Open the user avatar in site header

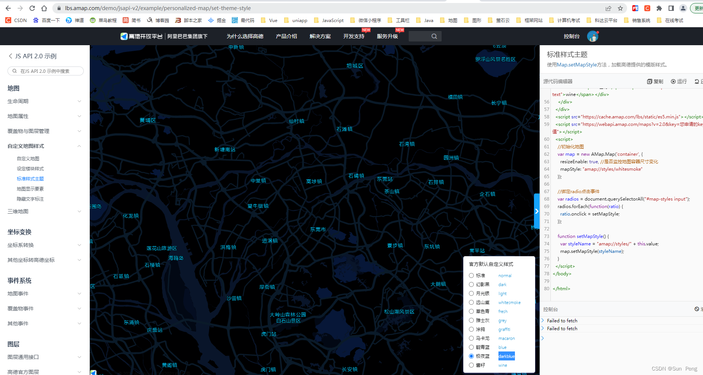pos(593,36)
